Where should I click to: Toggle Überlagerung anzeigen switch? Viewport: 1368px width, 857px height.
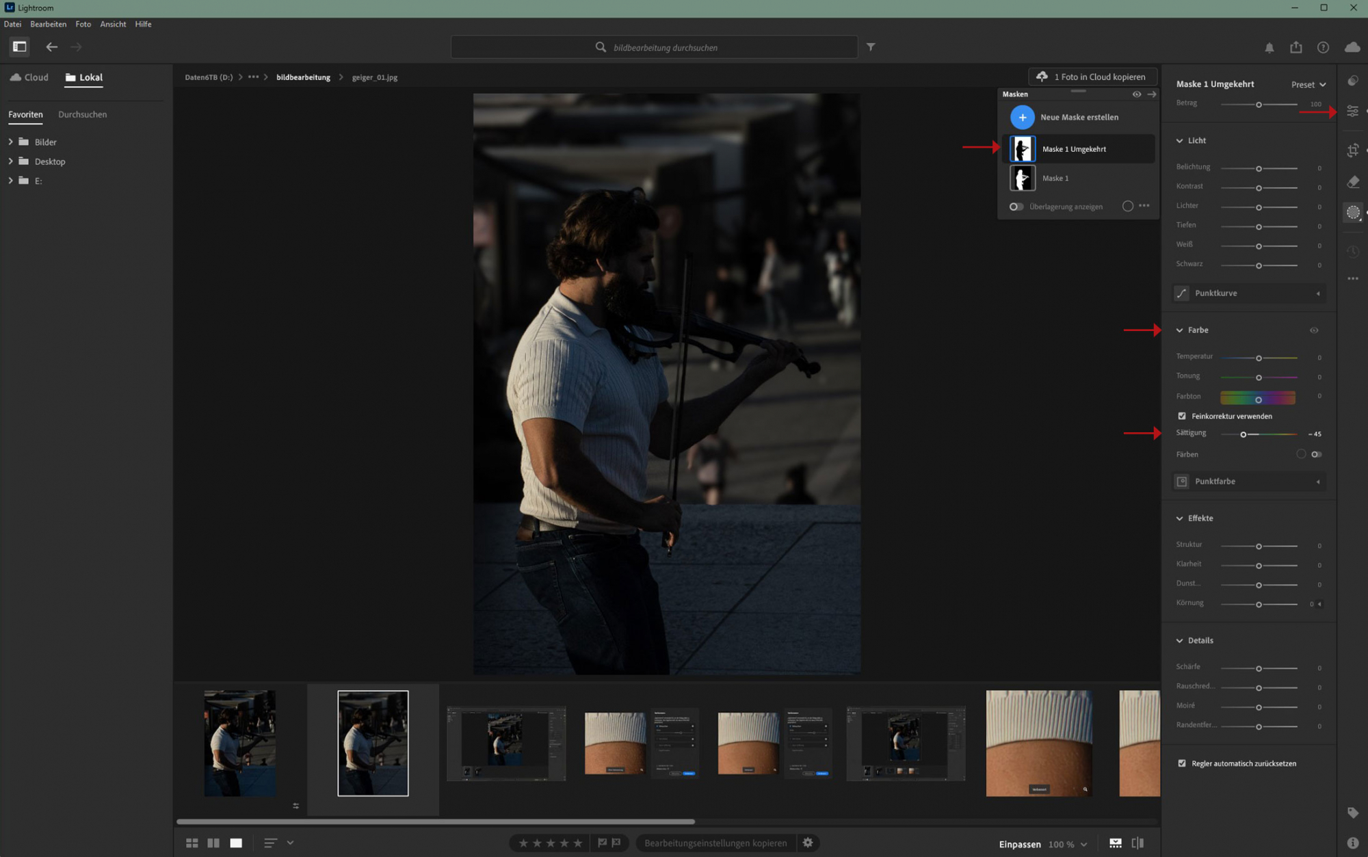point(1016,207)
